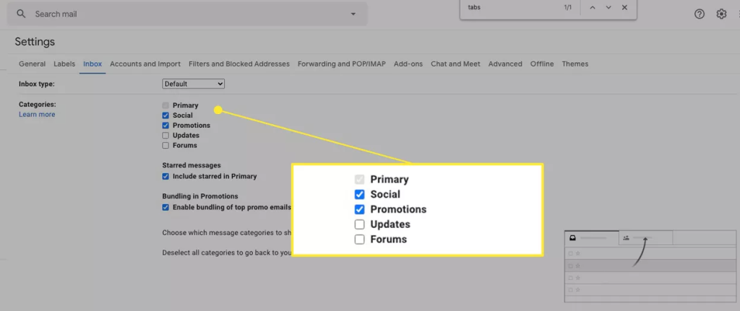
Task: Open Filters and Blocked Addresses tab
Action: point(239,63)
